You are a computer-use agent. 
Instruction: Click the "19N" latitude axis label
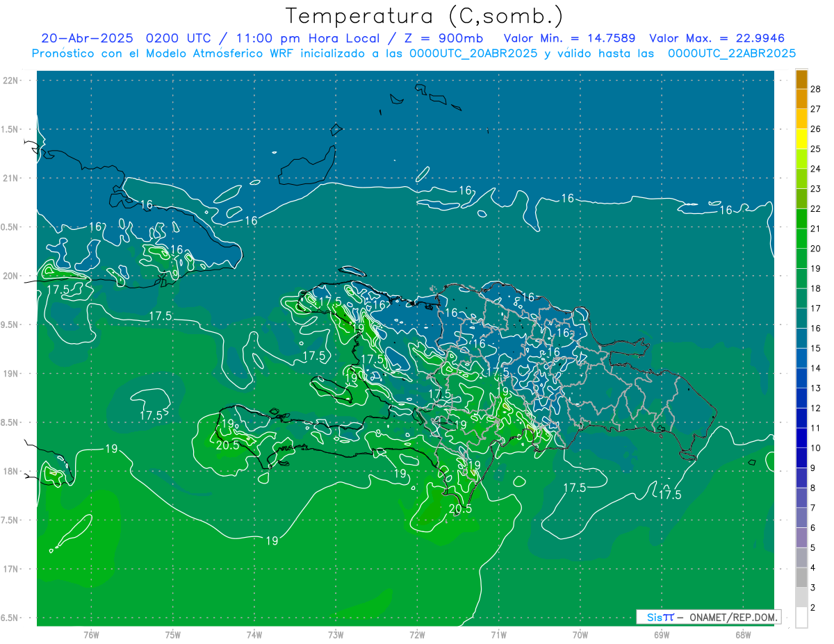point(12,374)
